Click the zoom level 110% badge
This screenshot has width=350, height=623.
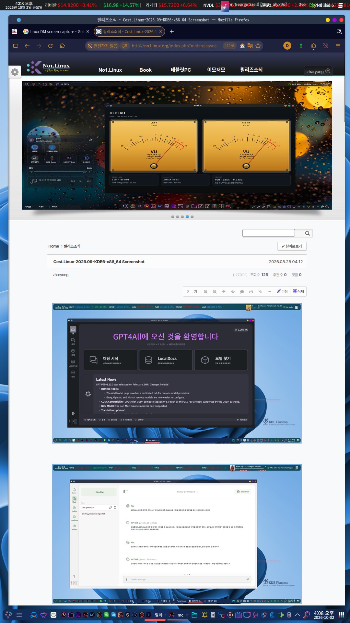tap(230, 46)
